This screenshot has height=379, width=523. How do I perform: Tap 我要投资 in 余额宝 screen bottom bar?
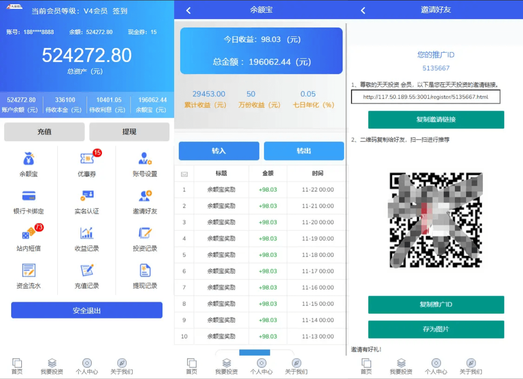pos(226,366)
